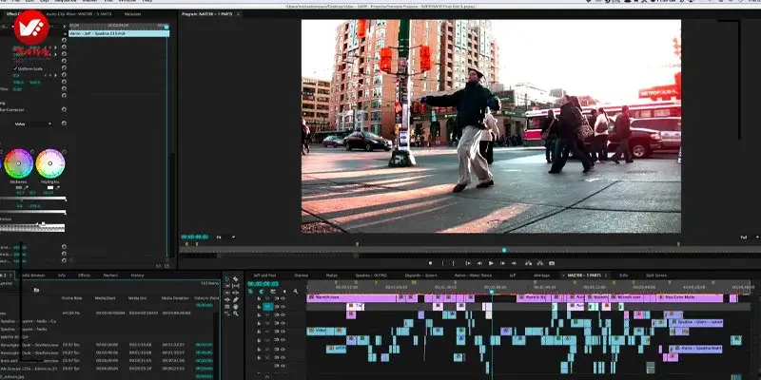
Task: Select the Hand tool
Action: [235, 307]
